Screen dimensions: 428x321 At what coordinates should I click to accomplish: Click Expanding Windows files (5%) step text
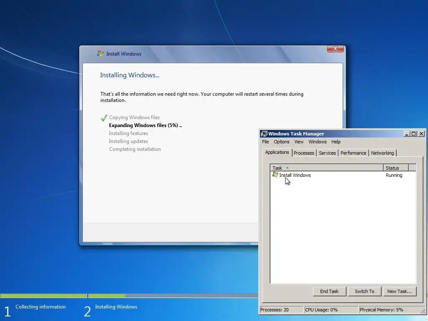click(x=145, y=125)
